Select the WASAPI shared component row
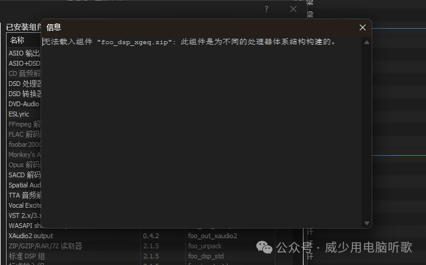Image resolution: width=426 pixels, height=265 pixels. click(24, 226)
